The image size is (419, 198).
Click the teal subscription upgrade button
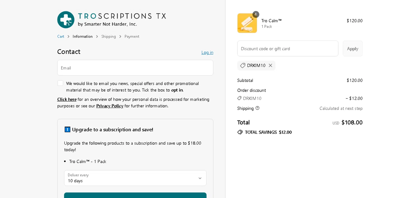(135, 195)
